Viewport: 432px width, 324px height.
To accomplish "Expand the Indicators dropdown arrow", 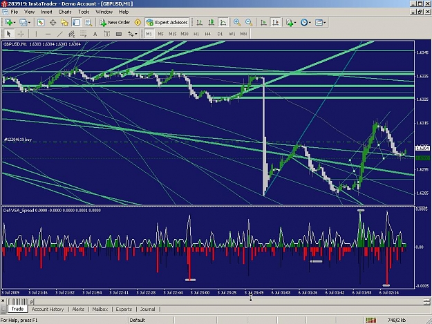I will pyautogui.click(x=295, y=23).
